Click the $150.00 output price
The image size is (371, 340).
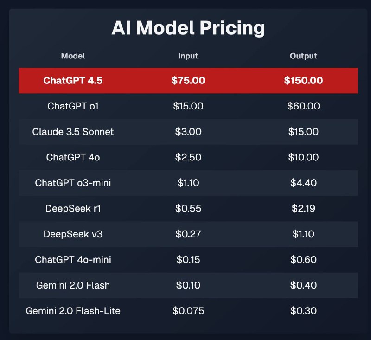click(303, 80)
